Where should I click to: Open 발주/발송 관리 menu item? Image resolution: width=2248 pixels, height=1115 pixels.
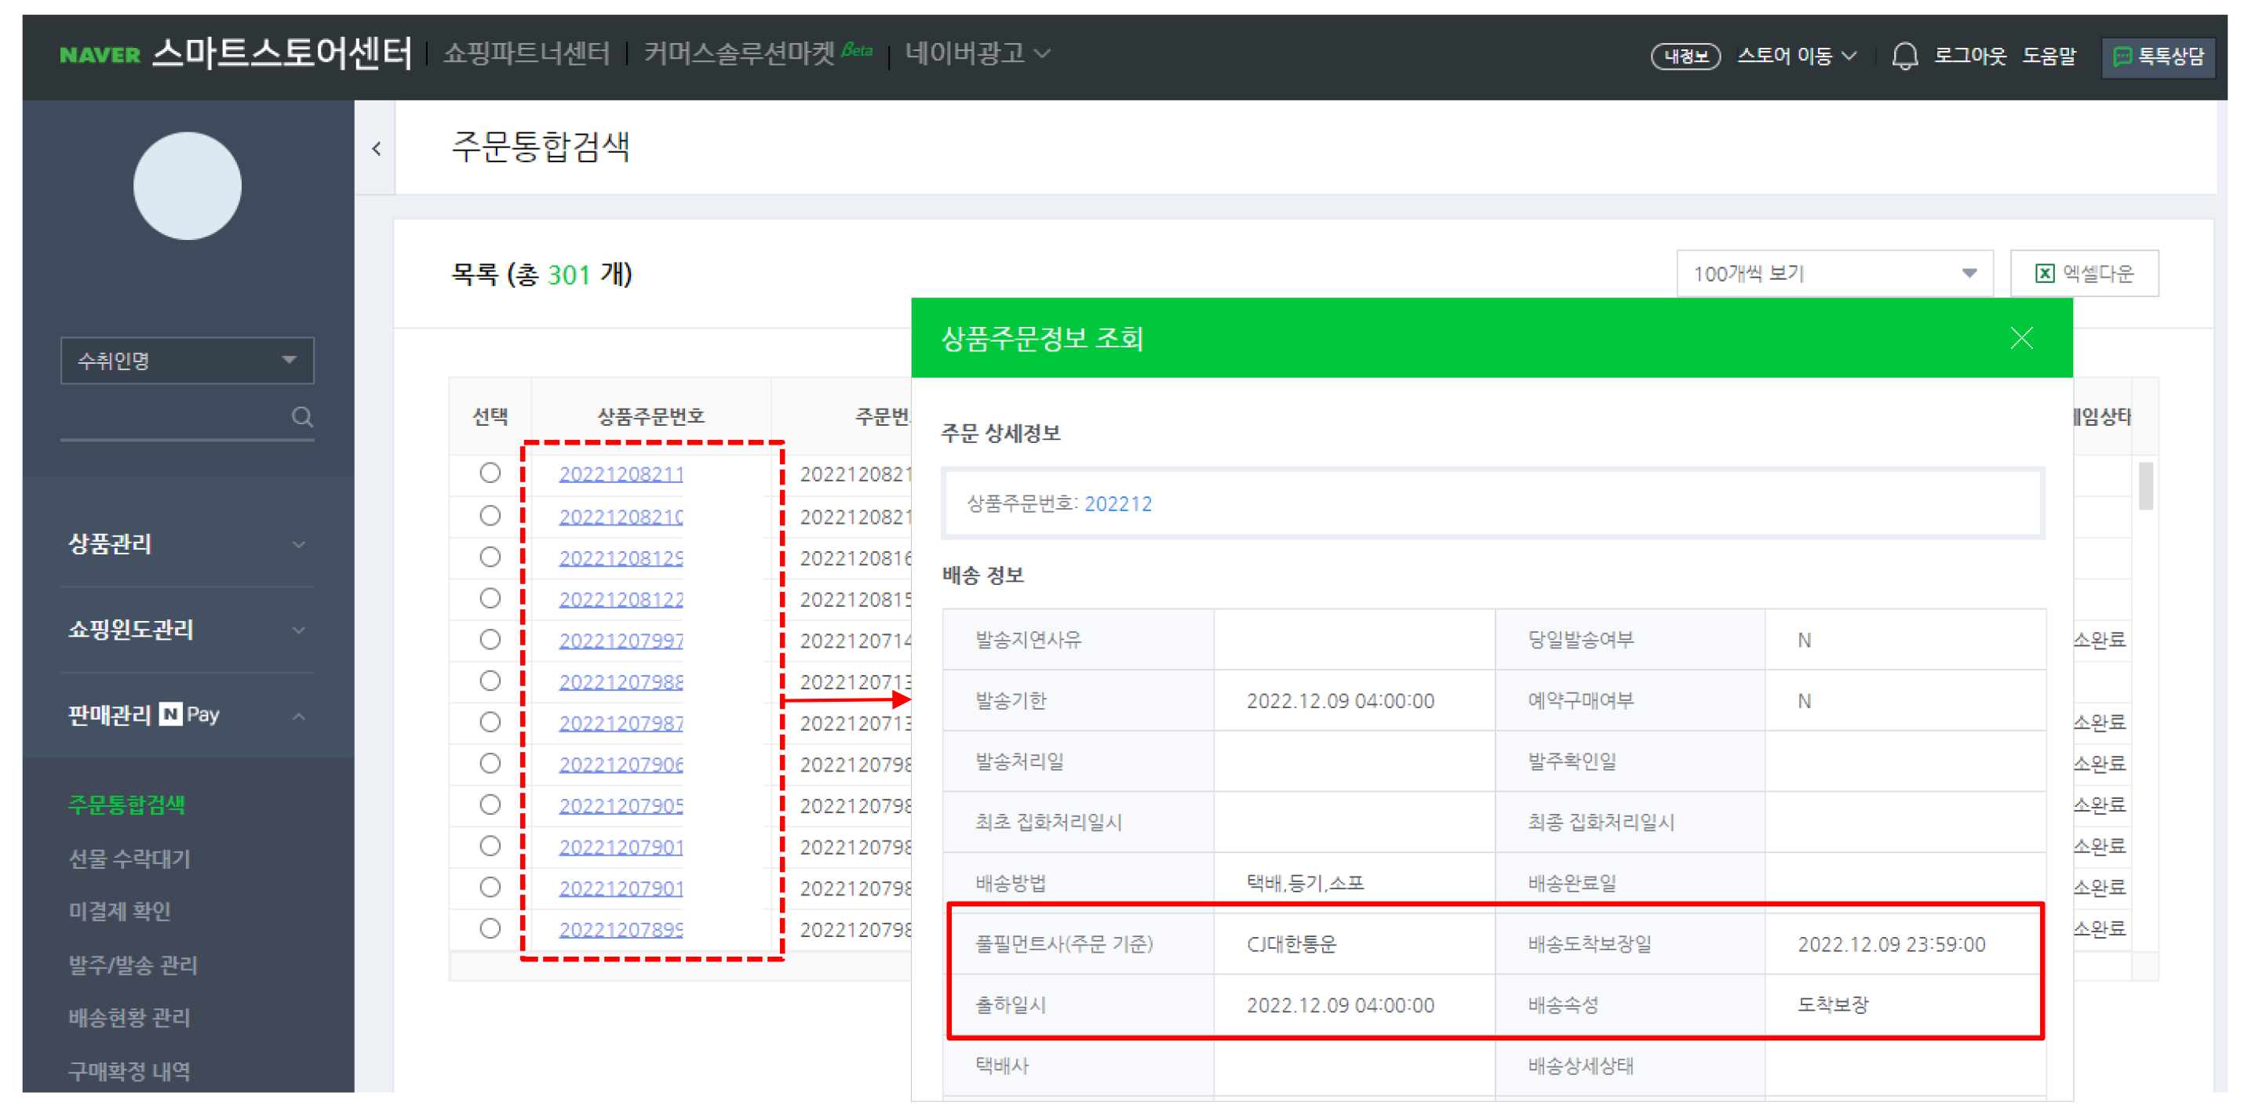tap(133, 964)
